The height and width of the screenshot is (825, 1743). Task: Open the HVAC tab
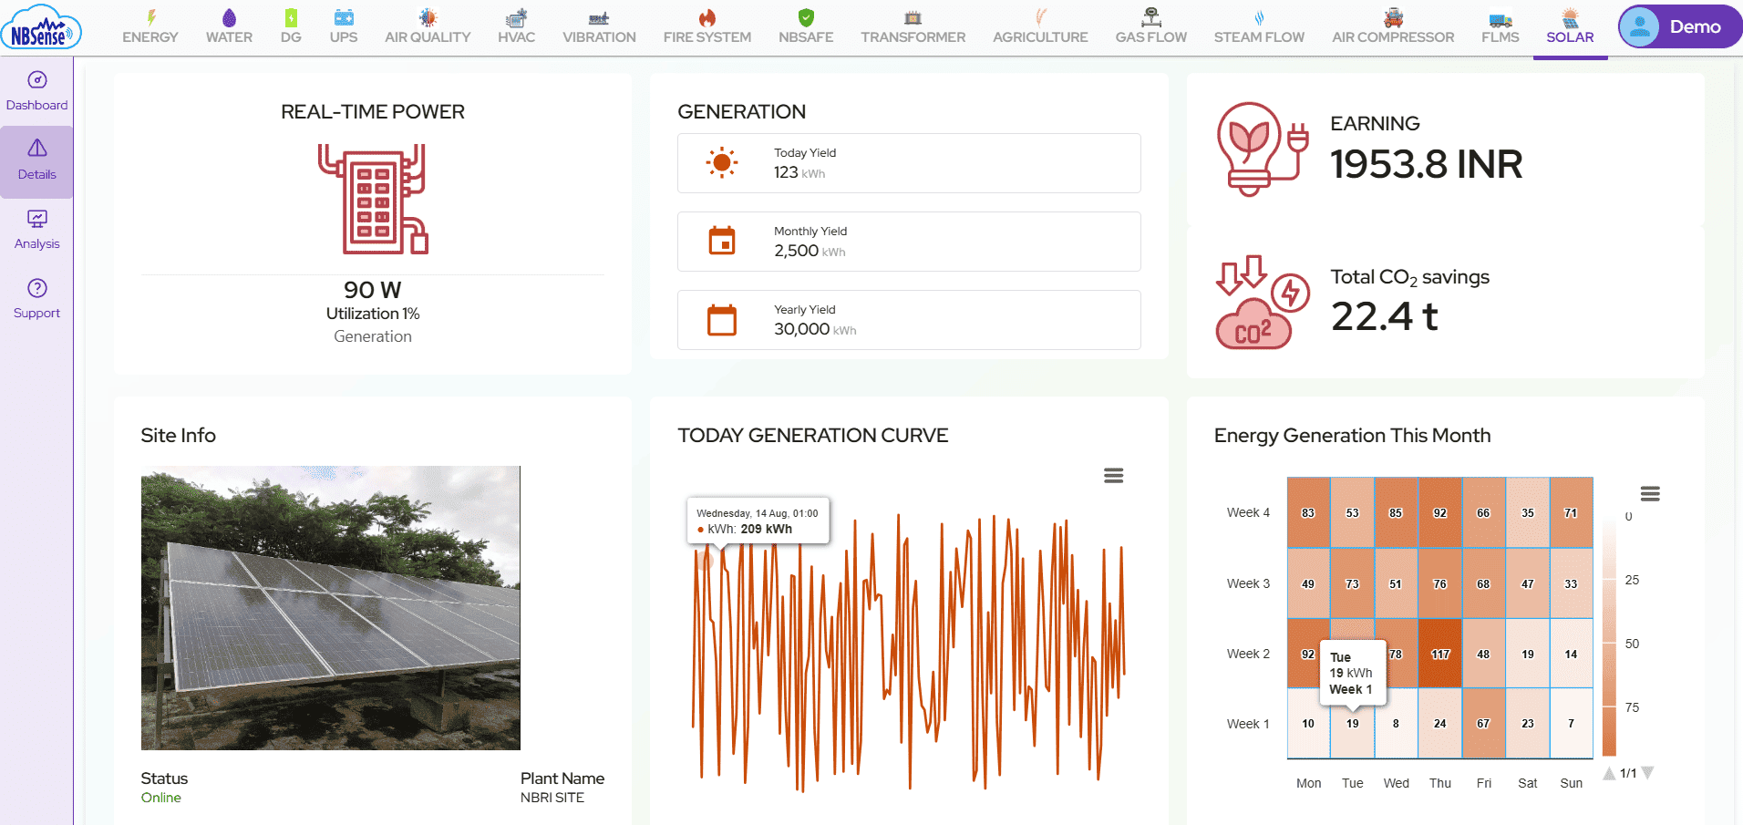pos(516,27)
